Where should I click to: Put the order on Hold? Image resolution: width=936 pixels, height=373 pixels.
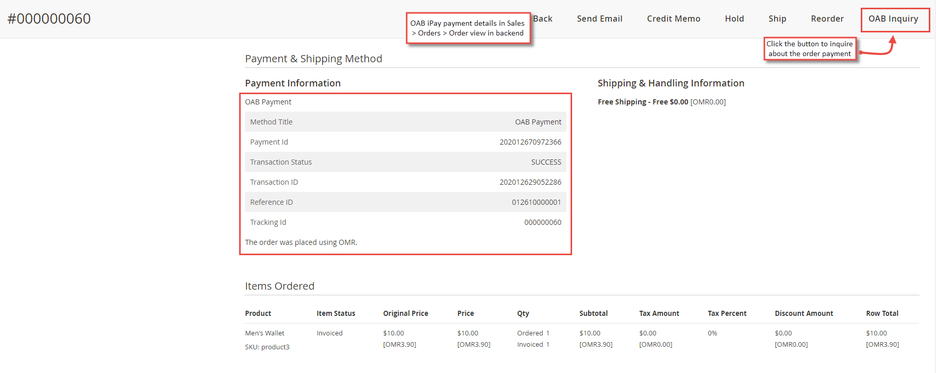pyautogui.click(x=734, y=19)
